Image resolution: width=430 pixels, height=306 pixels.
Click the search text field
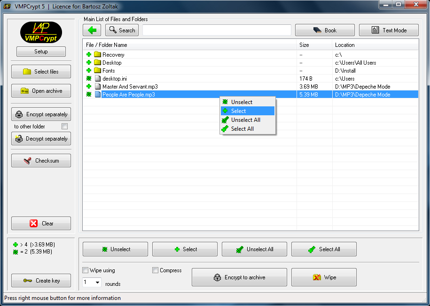(x=217, y=30)
